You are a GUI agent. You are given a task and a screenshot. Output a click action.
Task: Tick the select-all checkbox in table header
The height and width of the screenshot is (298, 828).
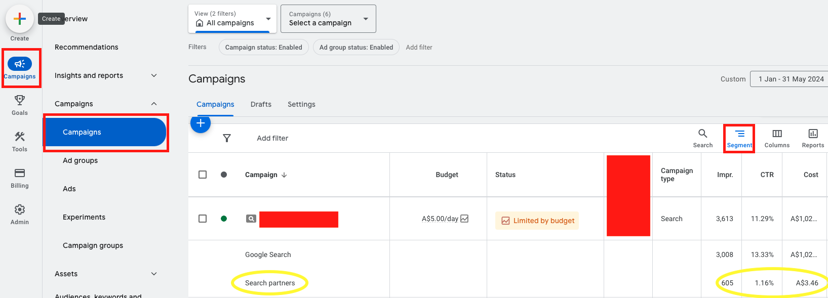click(x=203, y=175)
